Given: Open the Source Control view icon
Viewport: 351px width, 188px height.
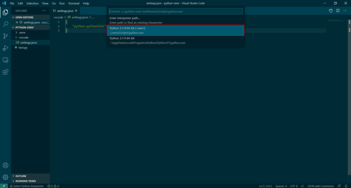Looking at the screenshot, I should pos(5,36).
